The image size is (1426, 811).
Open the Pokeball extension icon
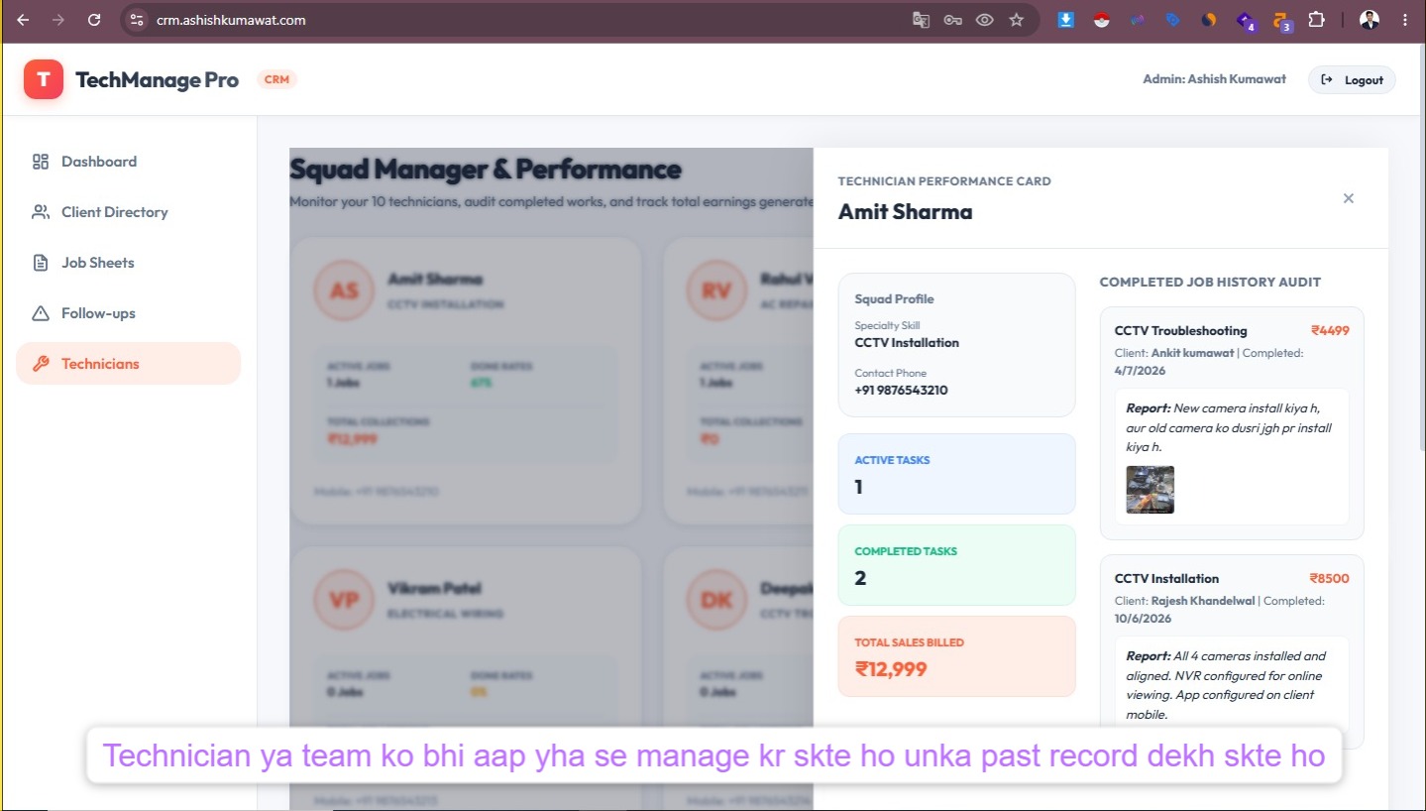click(1102, 20)
